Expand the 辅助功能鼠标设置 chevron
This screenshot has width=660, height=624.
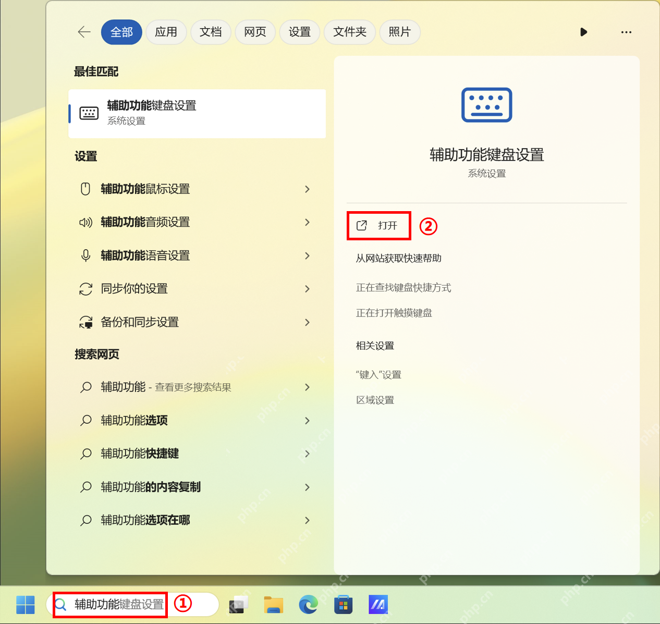307,189
